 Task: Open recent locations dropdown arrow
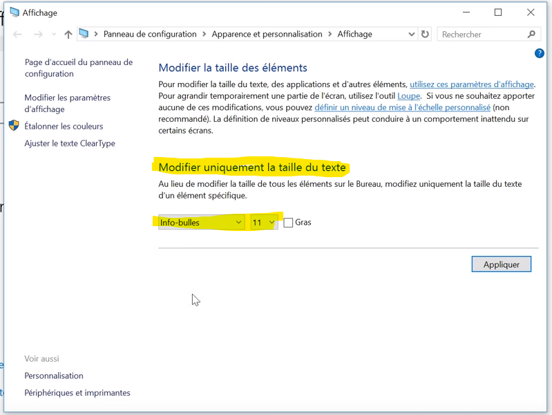pos(54,34)
